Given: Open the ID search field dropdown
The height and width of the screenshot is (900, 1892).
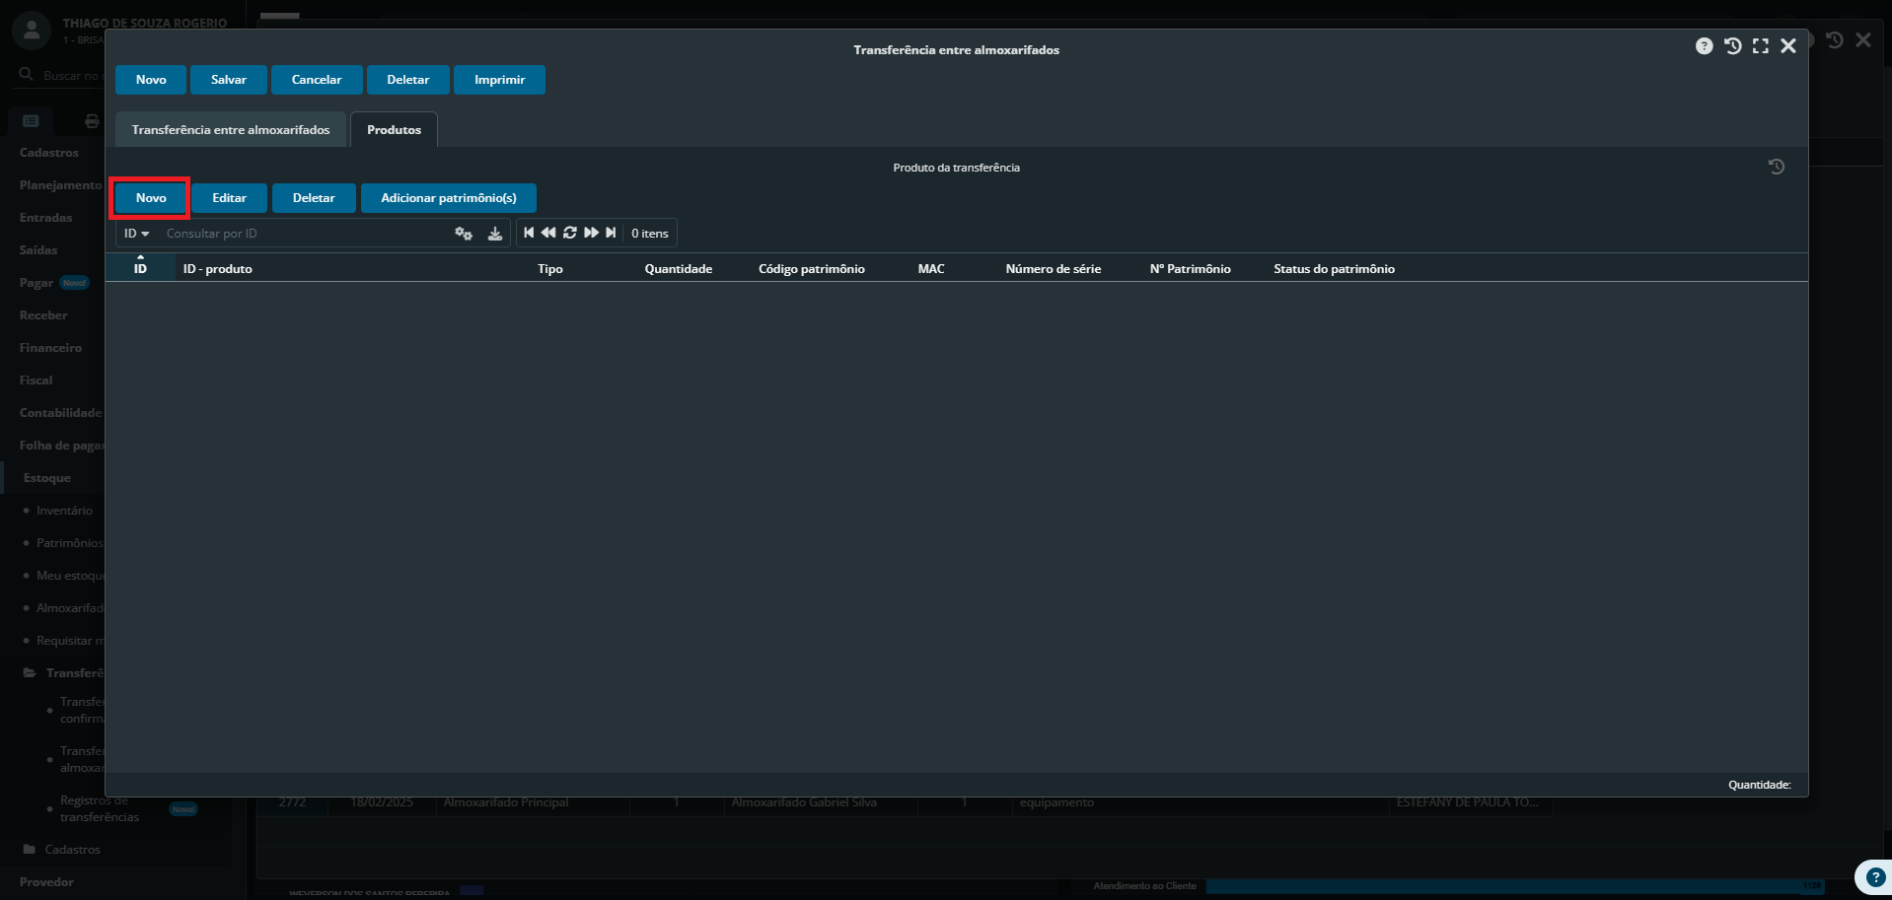Looking at the screenshot, I should point(136,234).
